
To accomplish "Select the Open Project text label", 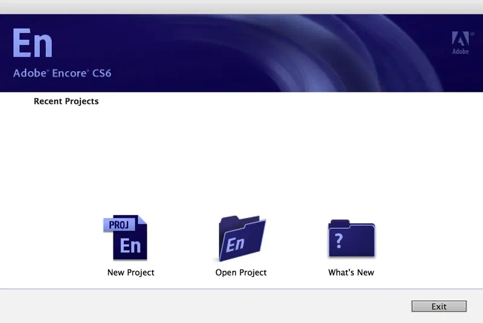I will (x=241, y=272).
